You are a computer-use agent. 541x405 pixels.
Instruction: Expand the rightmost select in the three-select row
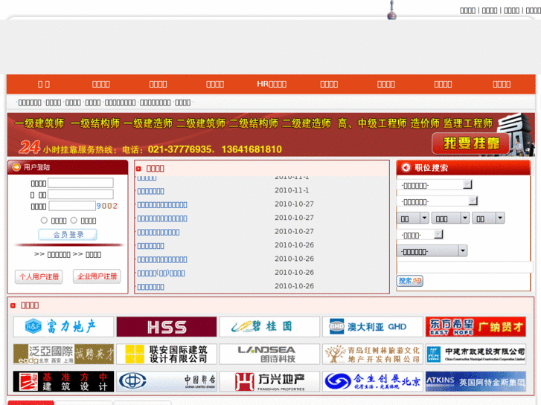click(488, 218)
